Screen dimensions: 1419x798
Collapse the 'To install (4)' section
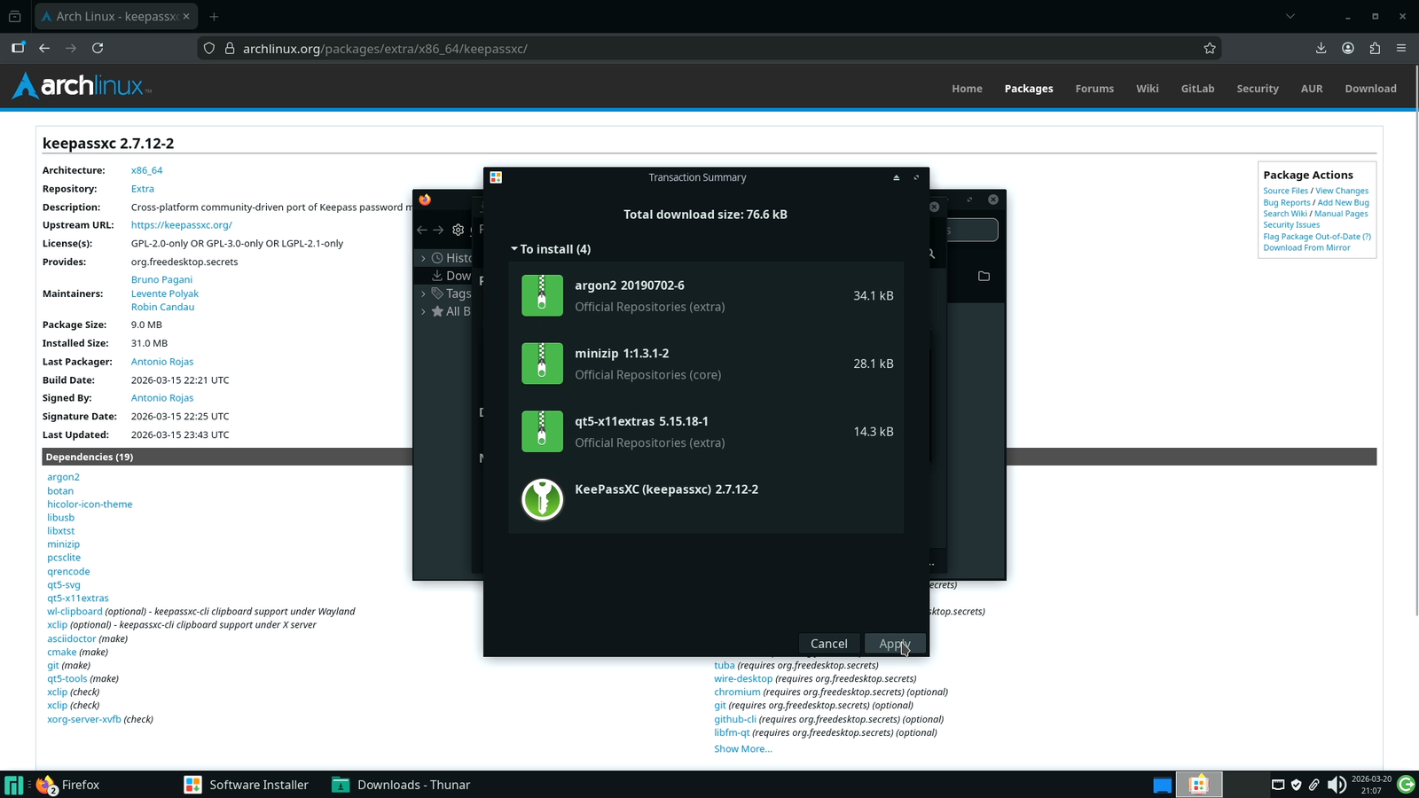pyautogui.click(x=514, y=249)
